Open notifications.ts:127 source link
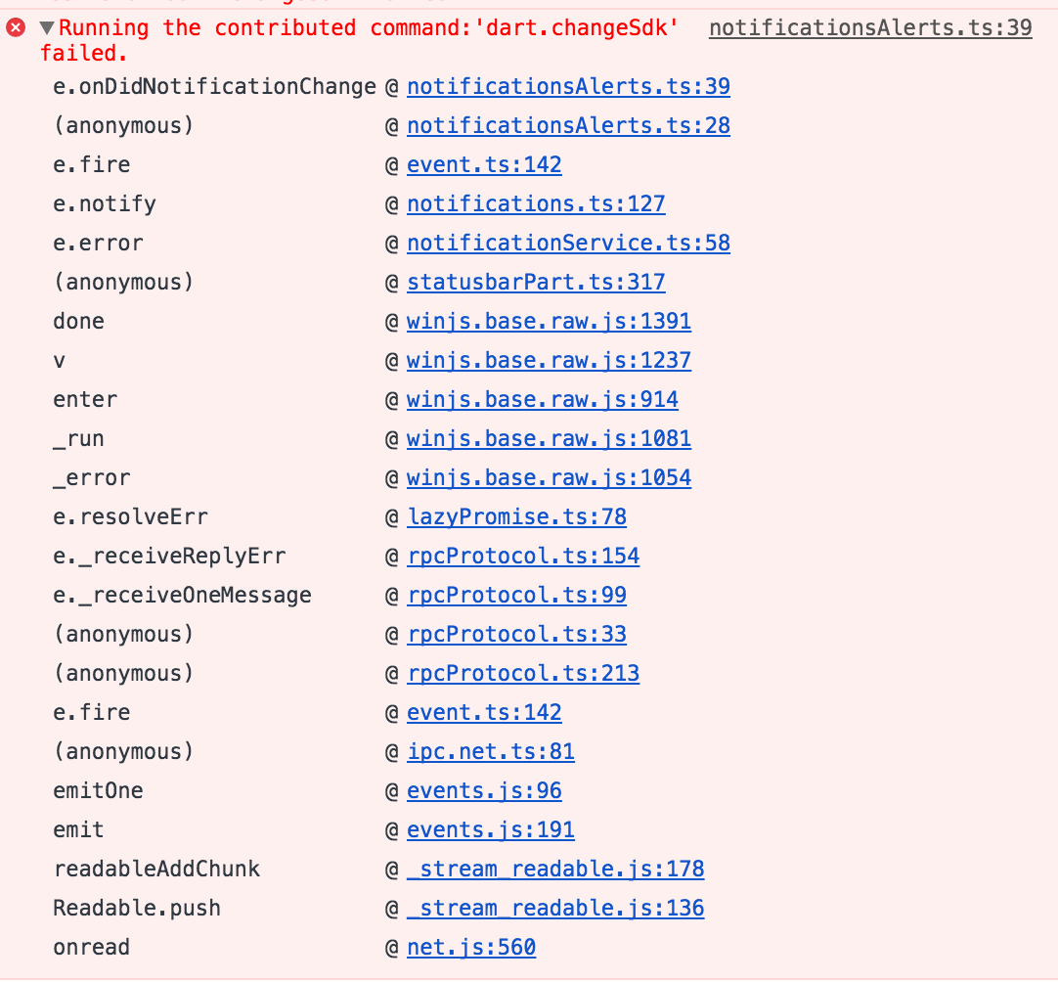 tap(536, 203)
